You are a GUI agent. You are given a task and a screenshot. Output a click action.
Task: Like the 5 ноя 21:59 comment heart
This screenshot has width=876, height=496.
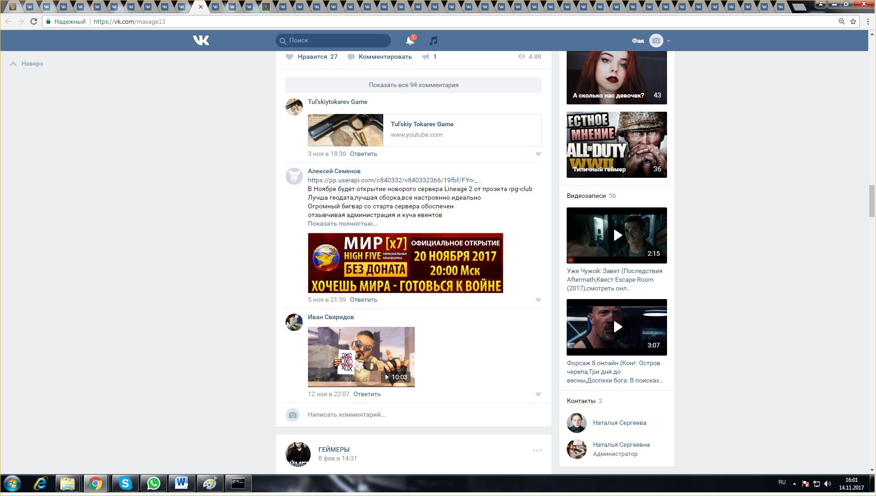point(538,300)
